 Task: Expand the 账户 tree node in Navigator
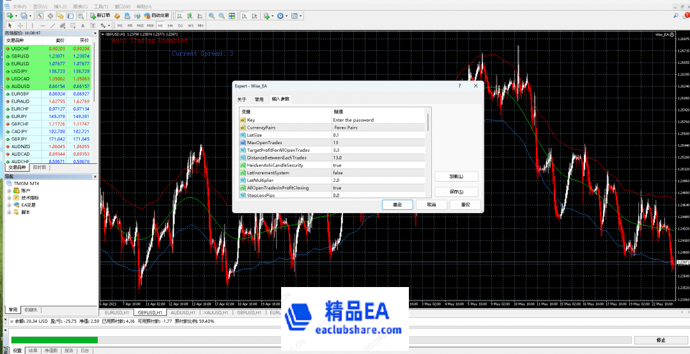9,191
